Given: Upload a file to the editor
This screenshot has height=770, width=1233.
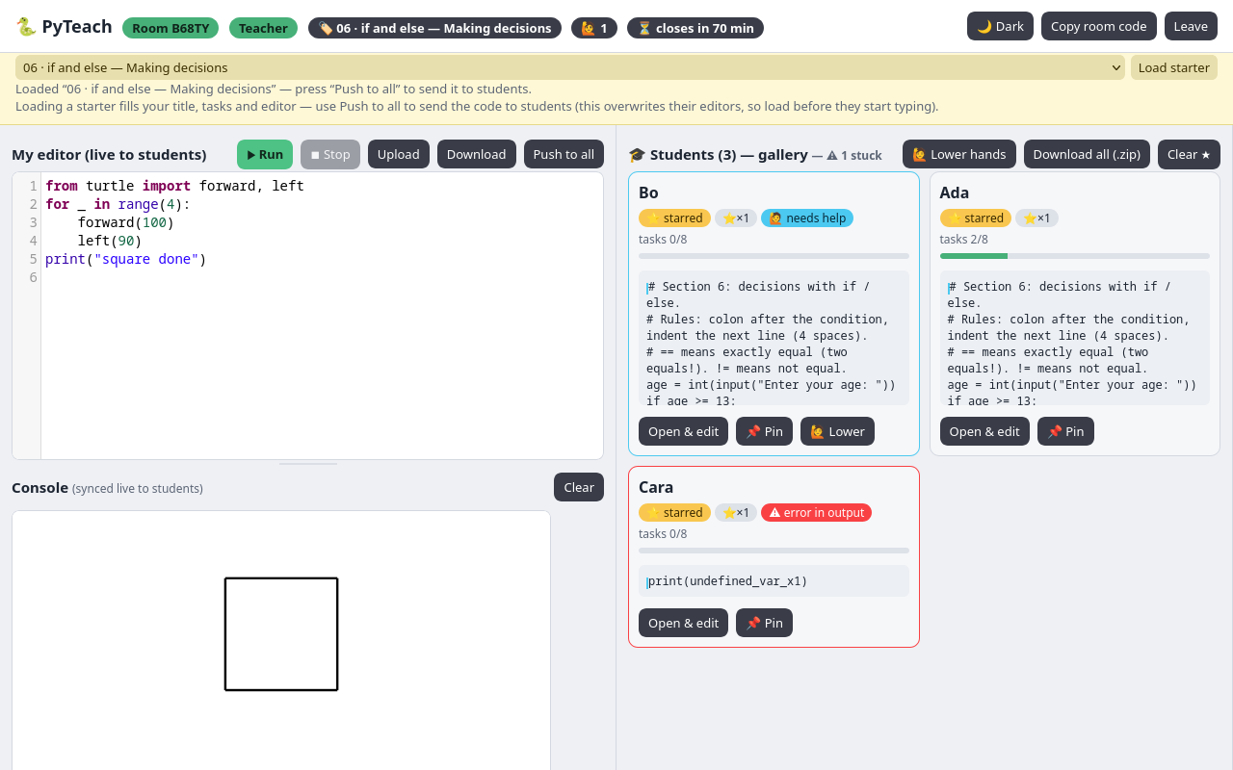Looking at the screenshot, I should pos(399,154).
